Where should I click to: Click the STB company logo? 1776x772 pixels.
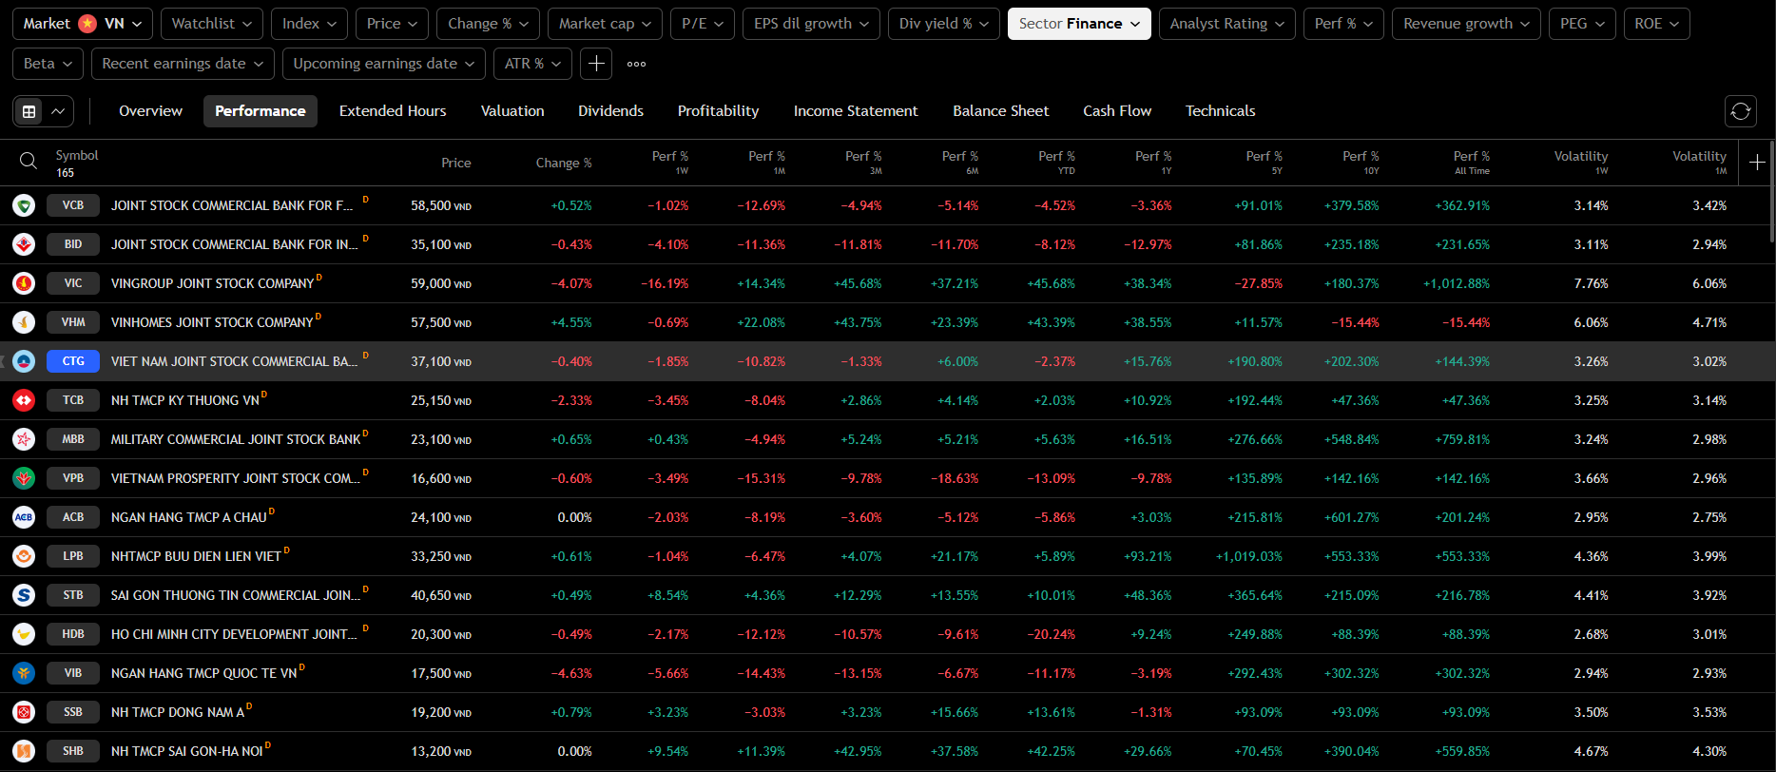24,595
